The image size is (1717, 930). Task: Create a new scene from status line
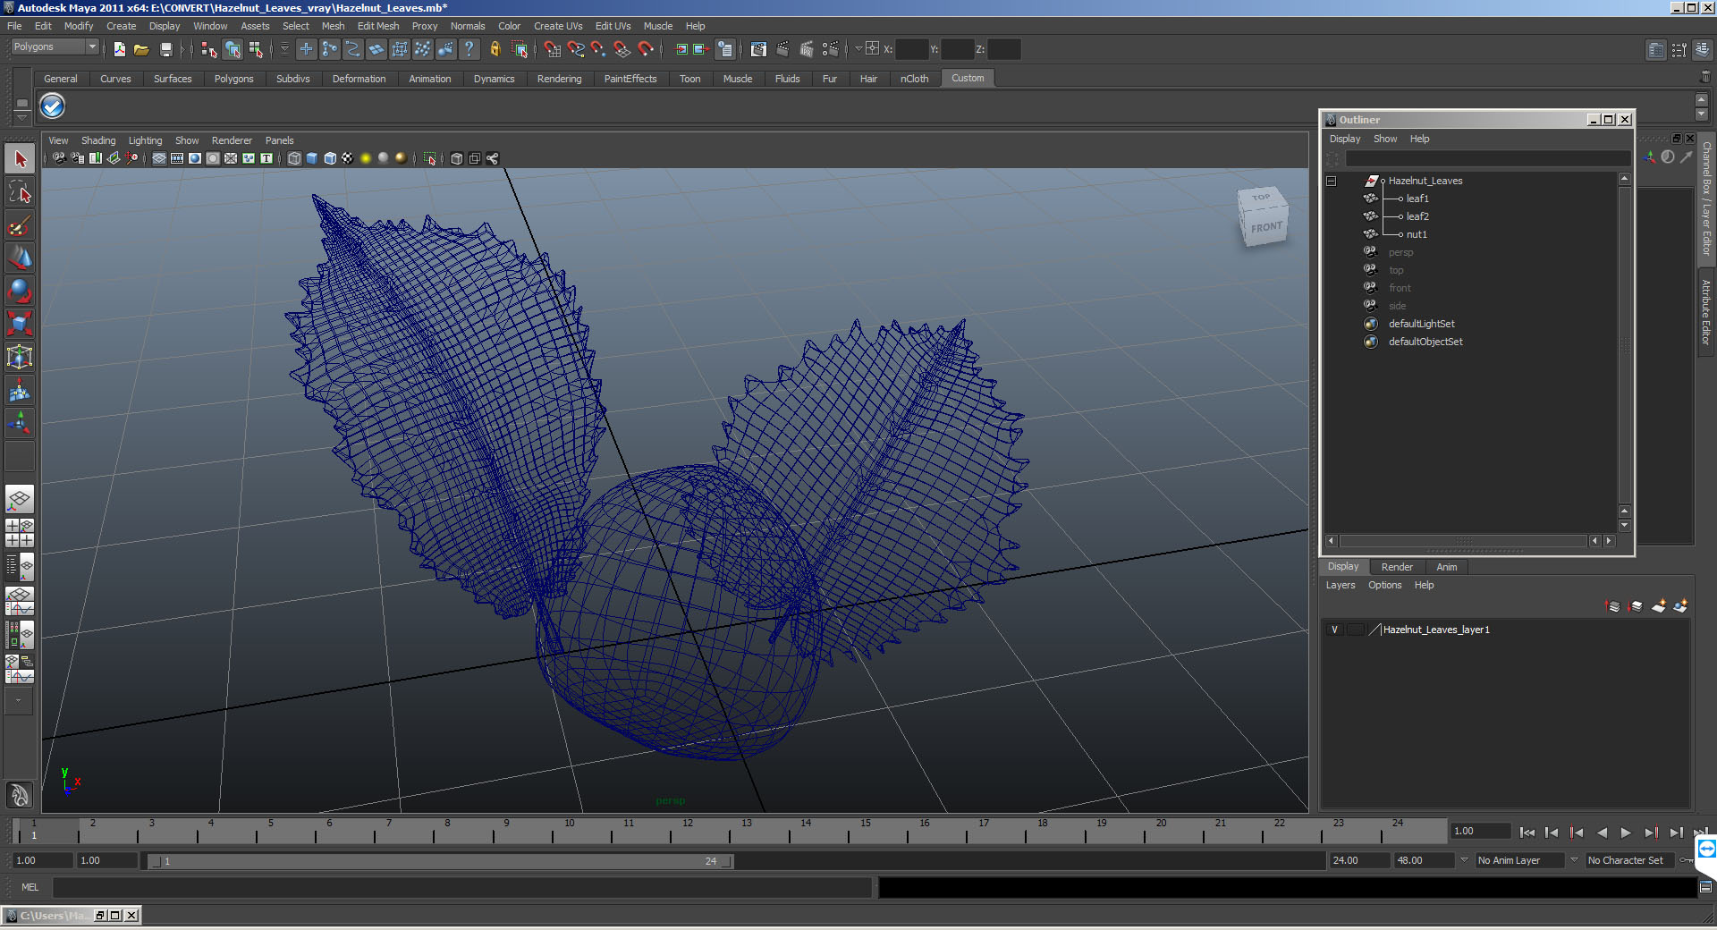coord(119,49)
